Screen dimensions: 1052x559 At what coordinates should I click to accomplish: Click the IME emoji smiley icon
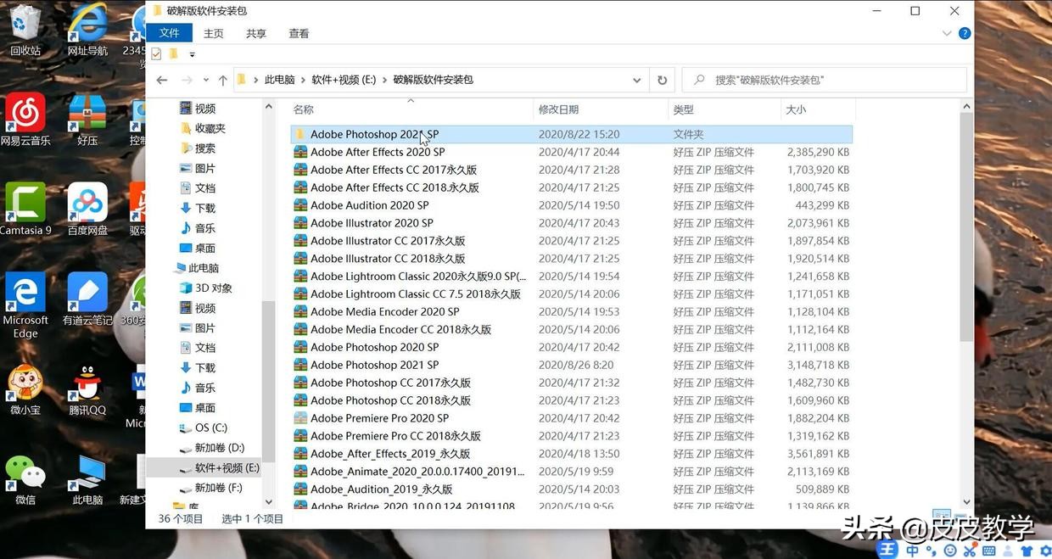coord(950,550)
